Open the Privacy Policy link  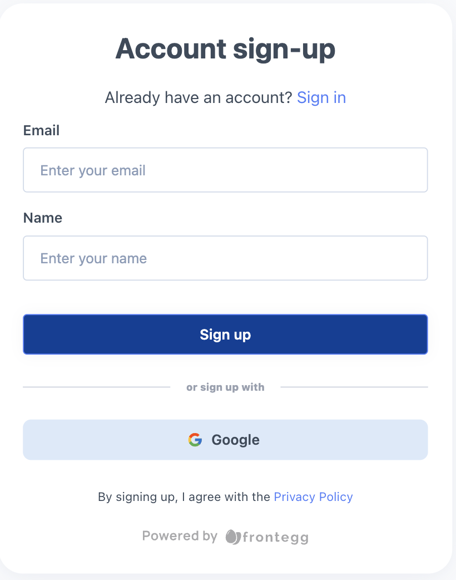(313, 497)
